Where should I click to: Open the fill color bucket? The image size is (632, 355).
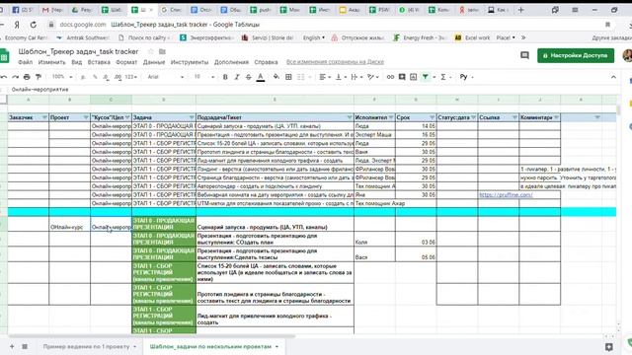pos(276,77)
